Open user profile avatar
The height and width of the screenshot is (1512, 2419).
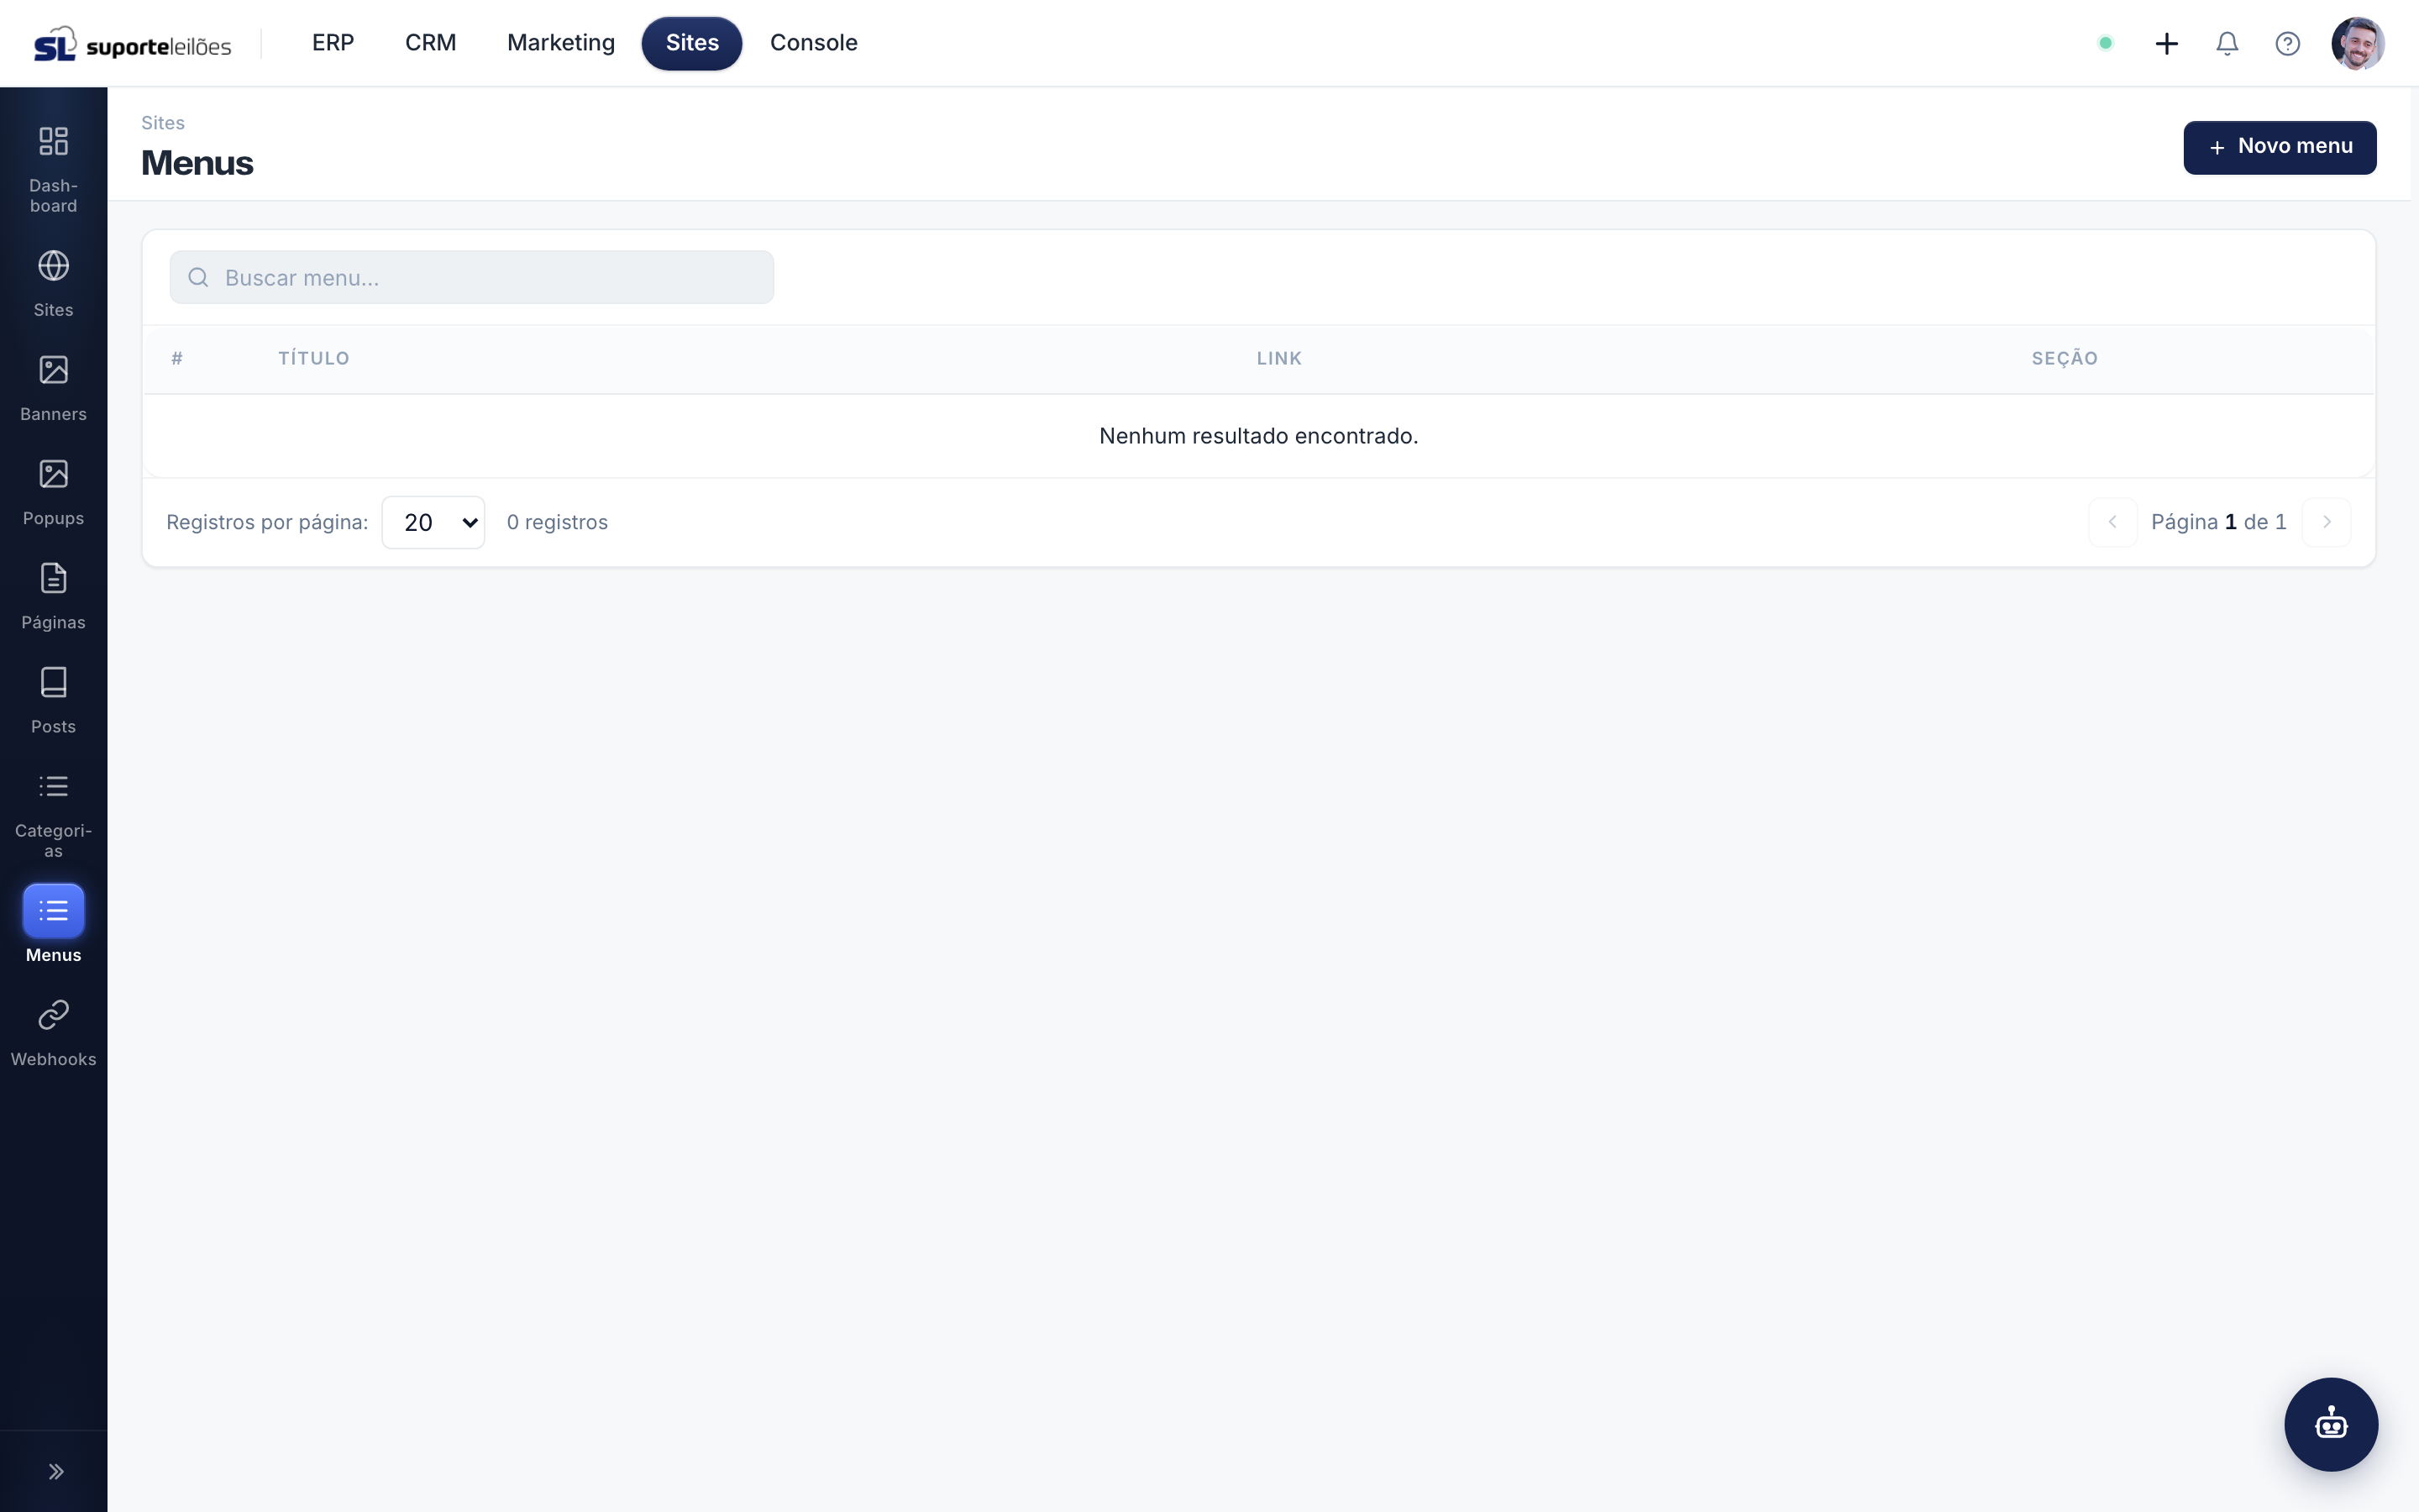[x=2358, y=43]
